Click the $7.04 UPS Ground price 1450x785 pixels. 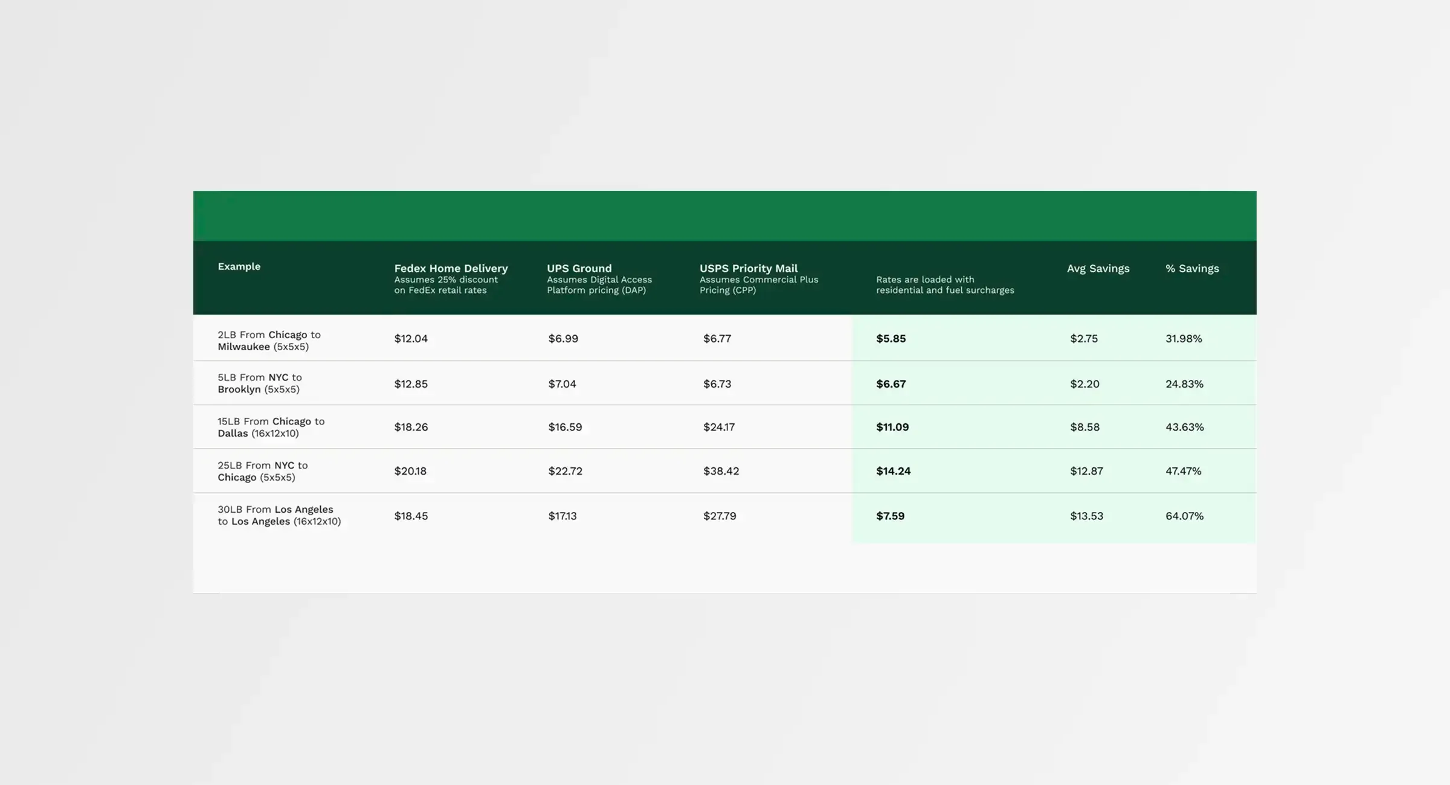pos(562,384)
